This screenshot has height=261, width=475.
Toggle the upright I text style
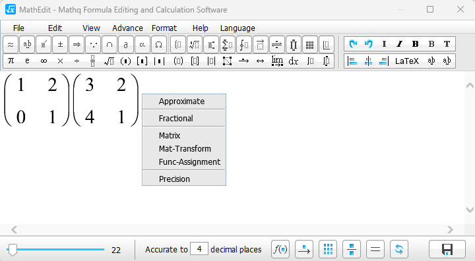(x=384, y=44)
